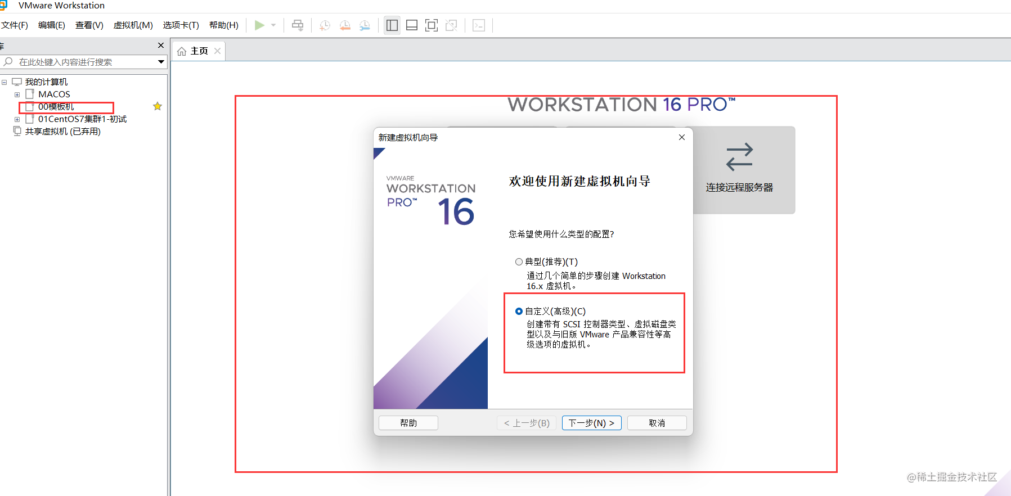
Task: Expand the MACOS tree node
Action: 17,94
